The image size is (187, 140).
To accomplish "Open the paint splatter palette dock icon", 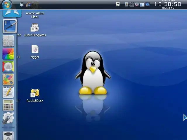I will pyautogui.click(x=8, y=79).
